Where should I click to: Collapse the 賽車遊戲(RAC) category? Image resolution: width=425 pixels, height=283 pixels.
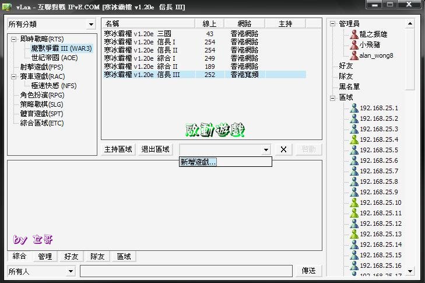click(14, 76)
